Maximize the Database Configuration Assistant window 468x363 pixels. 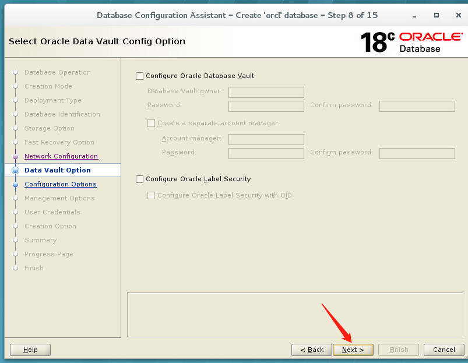[437, 15]
